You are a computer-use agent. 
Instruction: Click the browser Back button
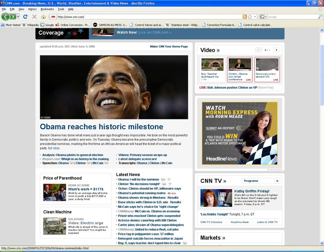[6, 17]
